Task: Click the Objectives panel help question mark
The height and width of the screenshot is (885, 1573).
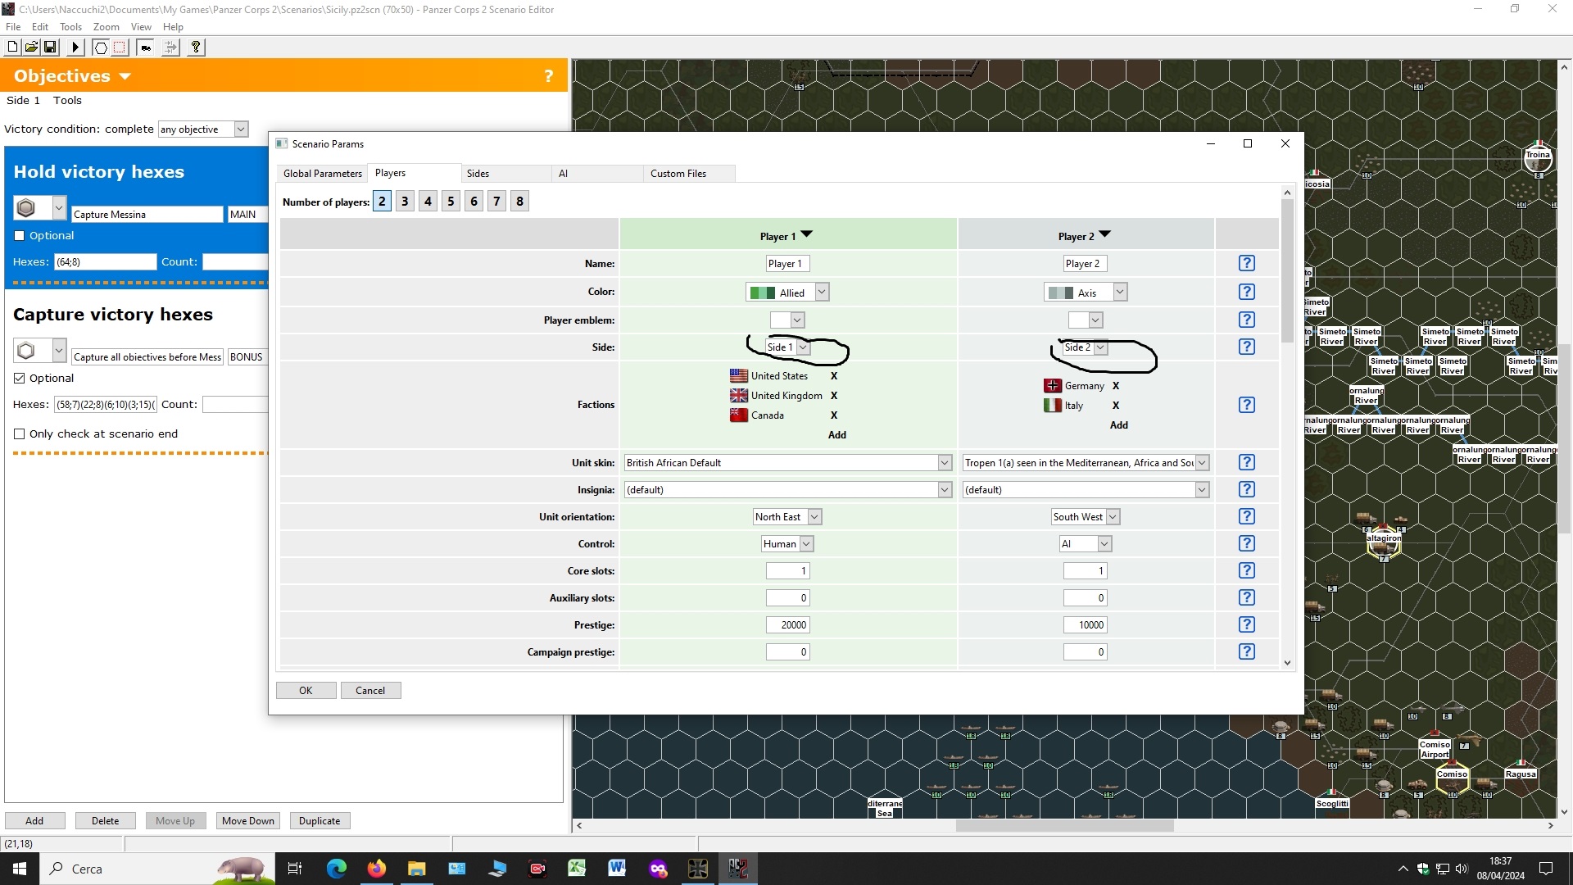Action: (x=548, y=76)
